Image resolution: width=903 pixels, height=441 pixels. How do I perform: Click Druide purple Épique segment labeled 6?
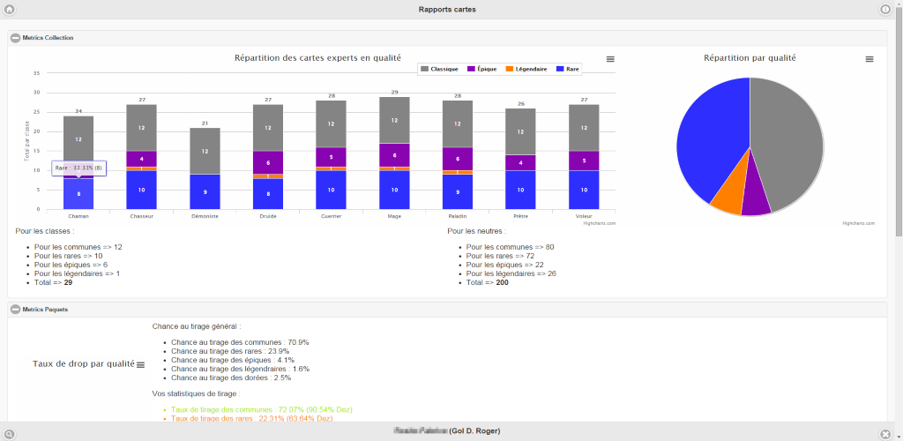[x=268, y=163]
